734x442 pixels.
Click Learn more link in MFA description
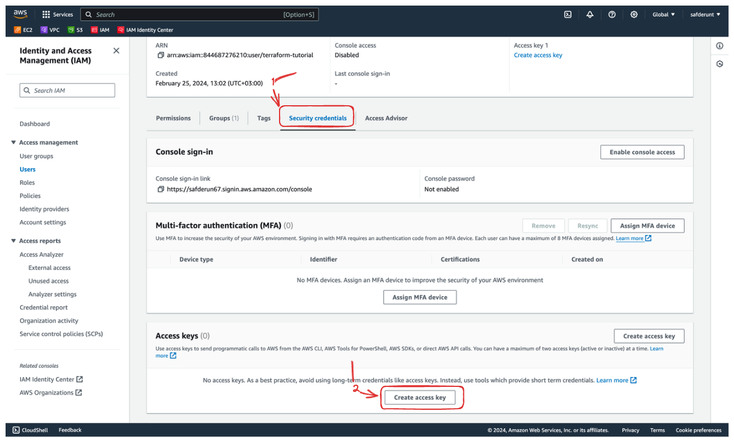[x=629, y=238]
